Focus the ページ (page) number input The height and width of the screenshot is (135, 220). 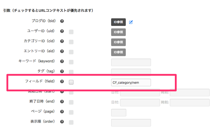click(119, 112)
